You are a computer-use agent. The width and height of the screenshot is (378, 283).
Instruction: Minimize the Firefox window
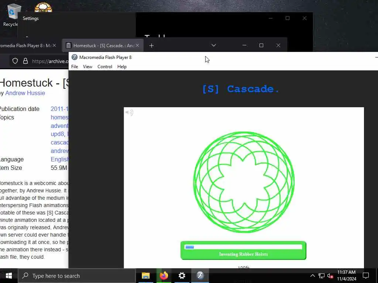[x=244, y=45]
